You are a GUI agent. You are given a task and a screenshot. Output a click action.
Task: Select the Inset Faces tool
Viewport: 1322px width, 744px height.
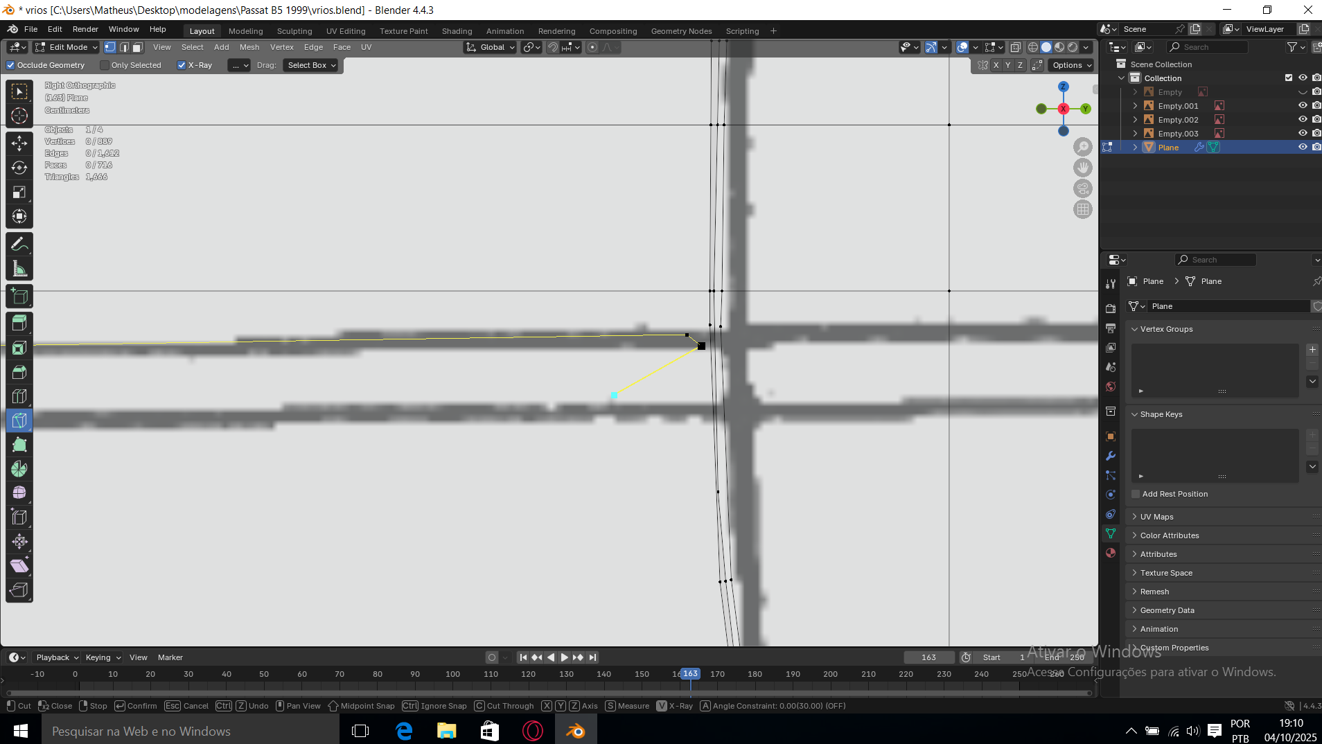[x=19, y=348]
